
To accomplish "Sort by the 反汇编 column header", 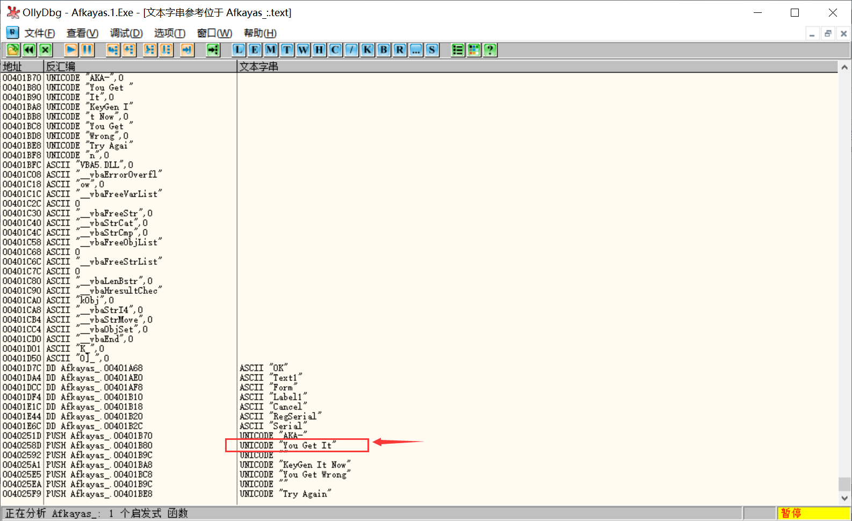I will pos(141,67).
